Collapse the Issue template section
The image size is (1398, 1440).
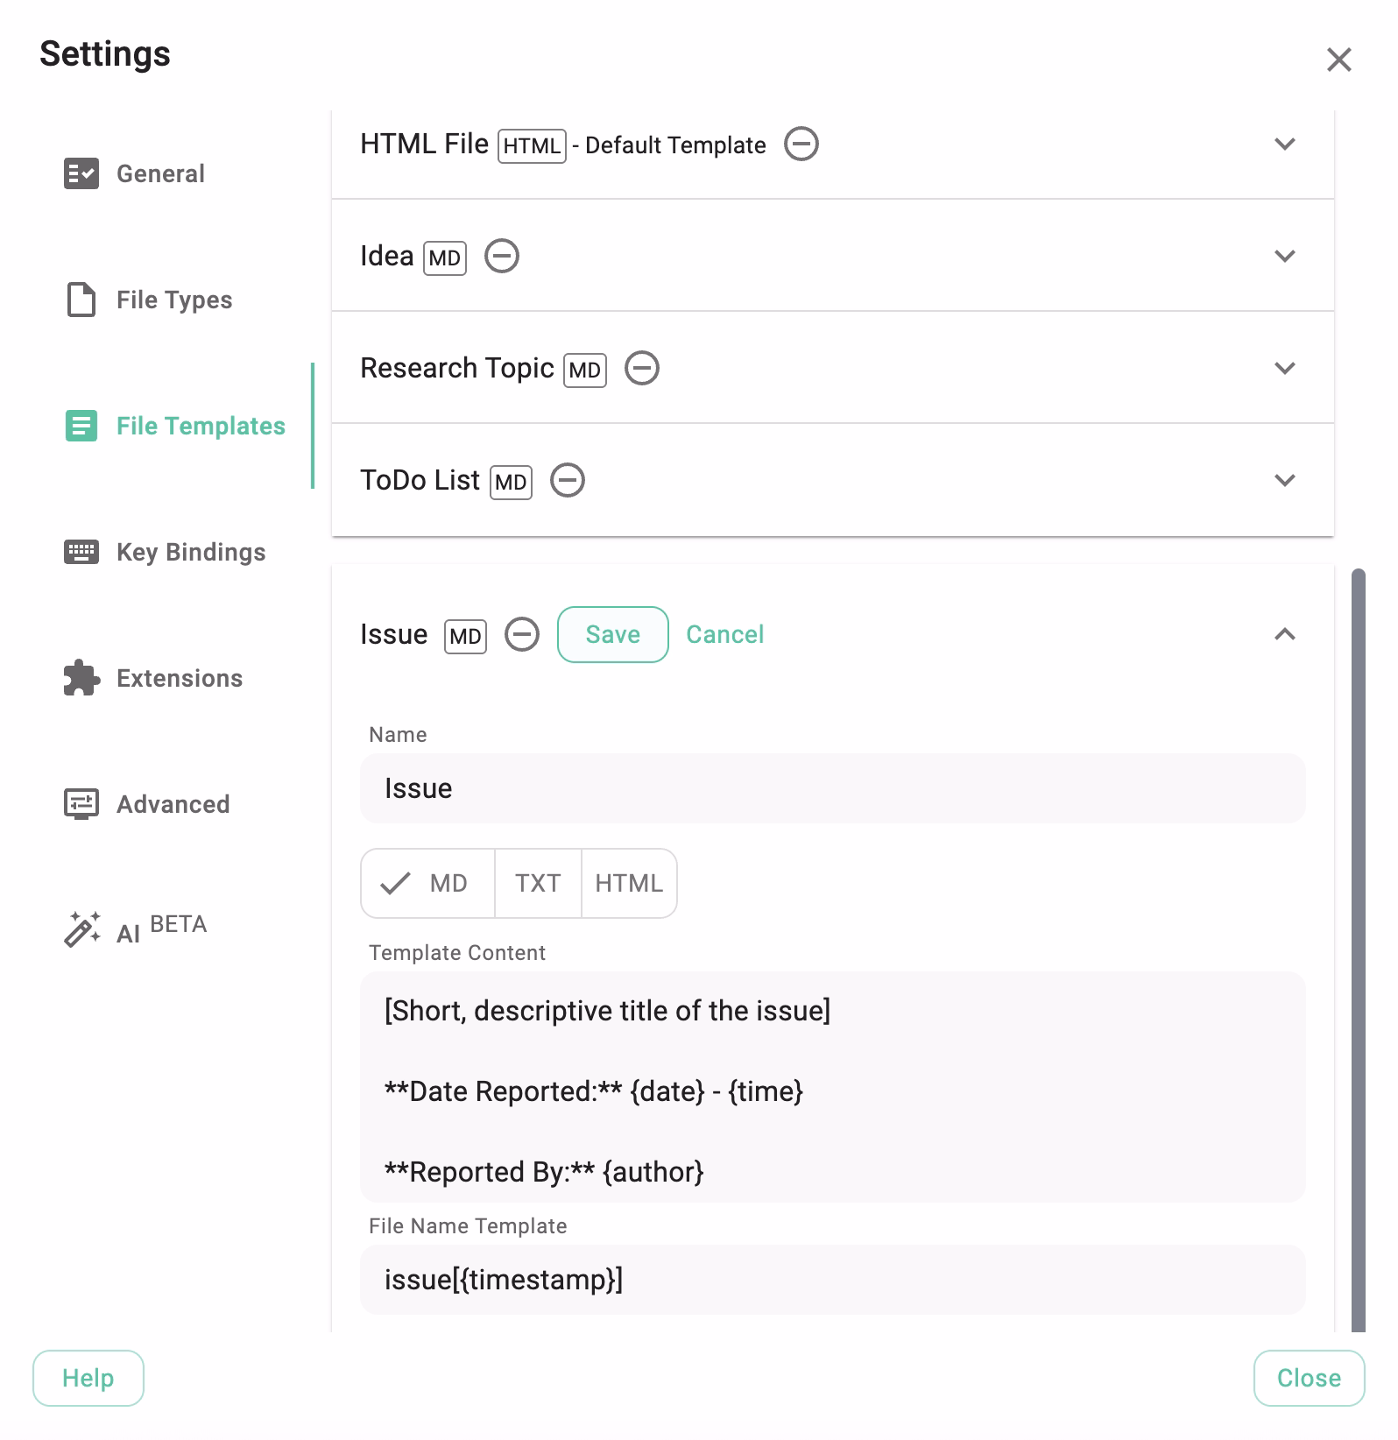[1284, 634]
